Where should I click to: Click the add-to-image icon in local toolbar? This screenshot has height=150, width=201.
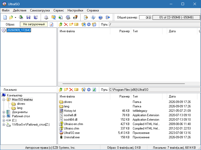(x=84, y=90)
